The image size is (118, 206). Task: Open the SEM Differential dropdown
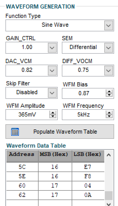pyautogui.click(x=109, y=48)
